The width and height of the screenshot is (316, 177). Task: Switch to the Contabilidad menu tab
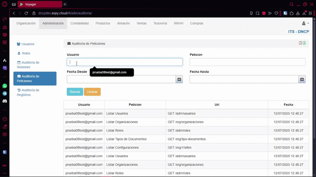(79, 23)
